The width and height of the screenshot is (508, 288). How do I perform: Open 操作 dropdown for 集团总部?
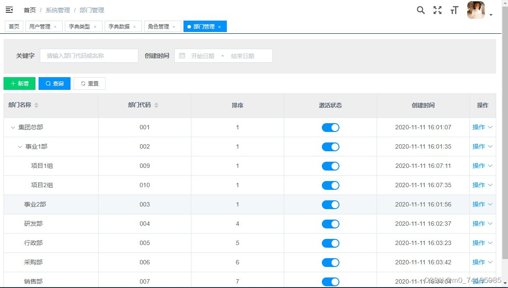(483, 127)
